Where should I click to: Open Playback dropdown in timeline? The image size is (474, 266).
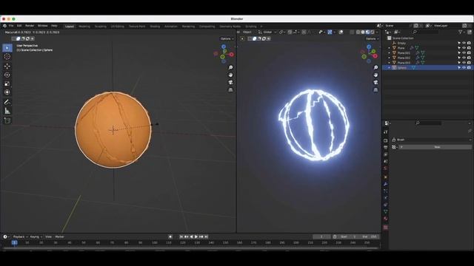20,236
